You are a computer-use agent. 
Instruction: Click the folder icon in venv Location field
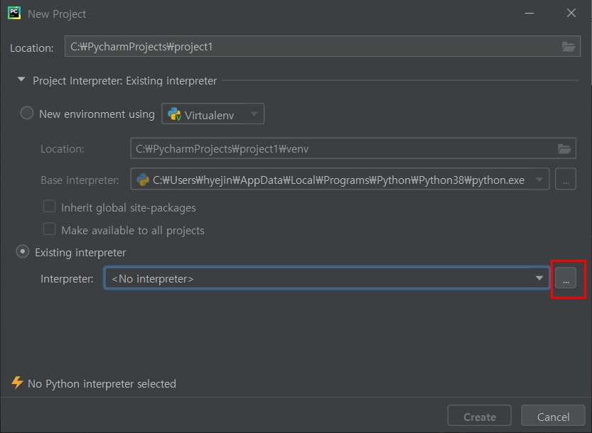tap(564, 148)
